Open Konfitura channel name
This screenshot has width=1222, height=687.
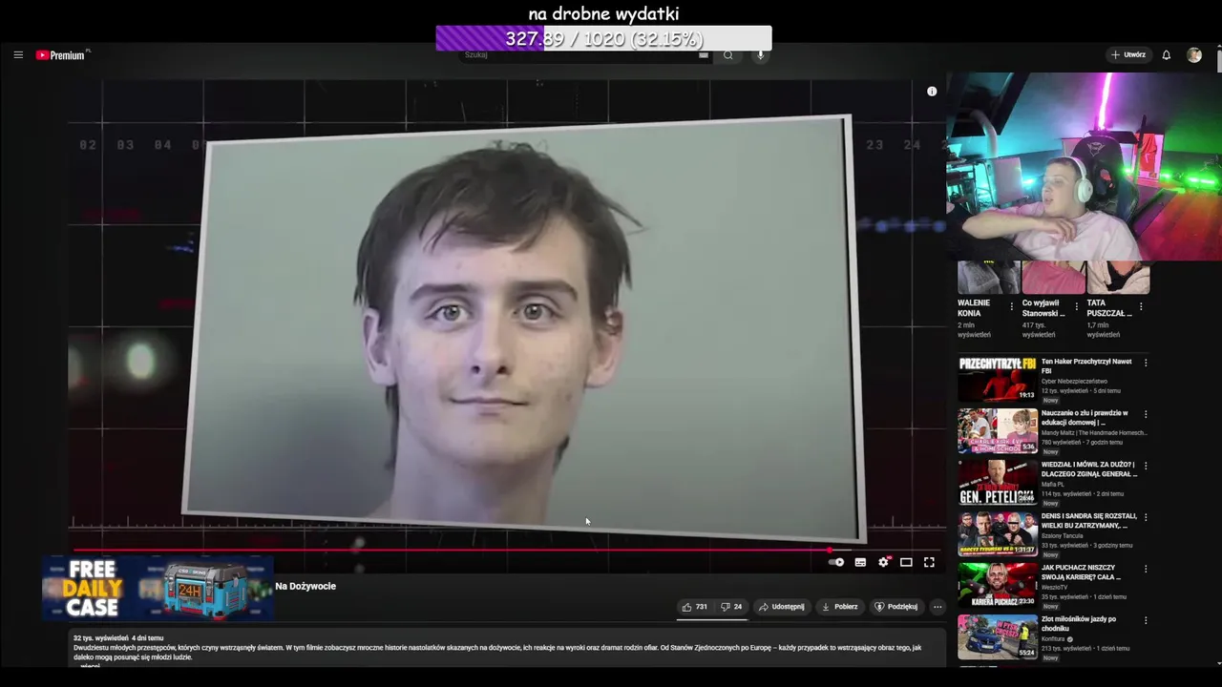pos(1054,639)
